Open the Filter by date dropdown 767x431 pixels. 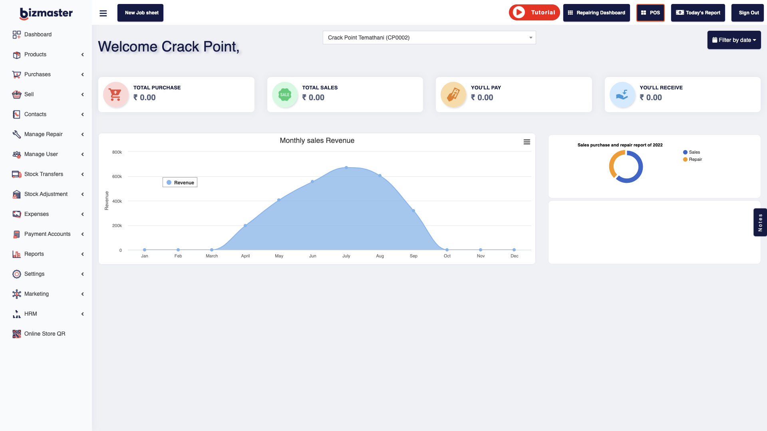coord(734,40)
